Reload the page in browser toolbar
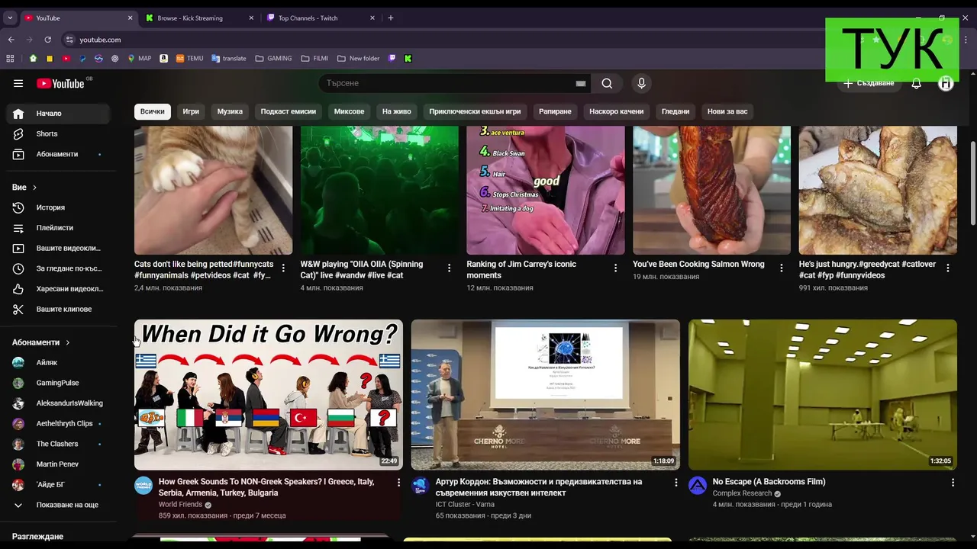The width and height of the screenshot is (977, 549). click(x=48, y=40)
